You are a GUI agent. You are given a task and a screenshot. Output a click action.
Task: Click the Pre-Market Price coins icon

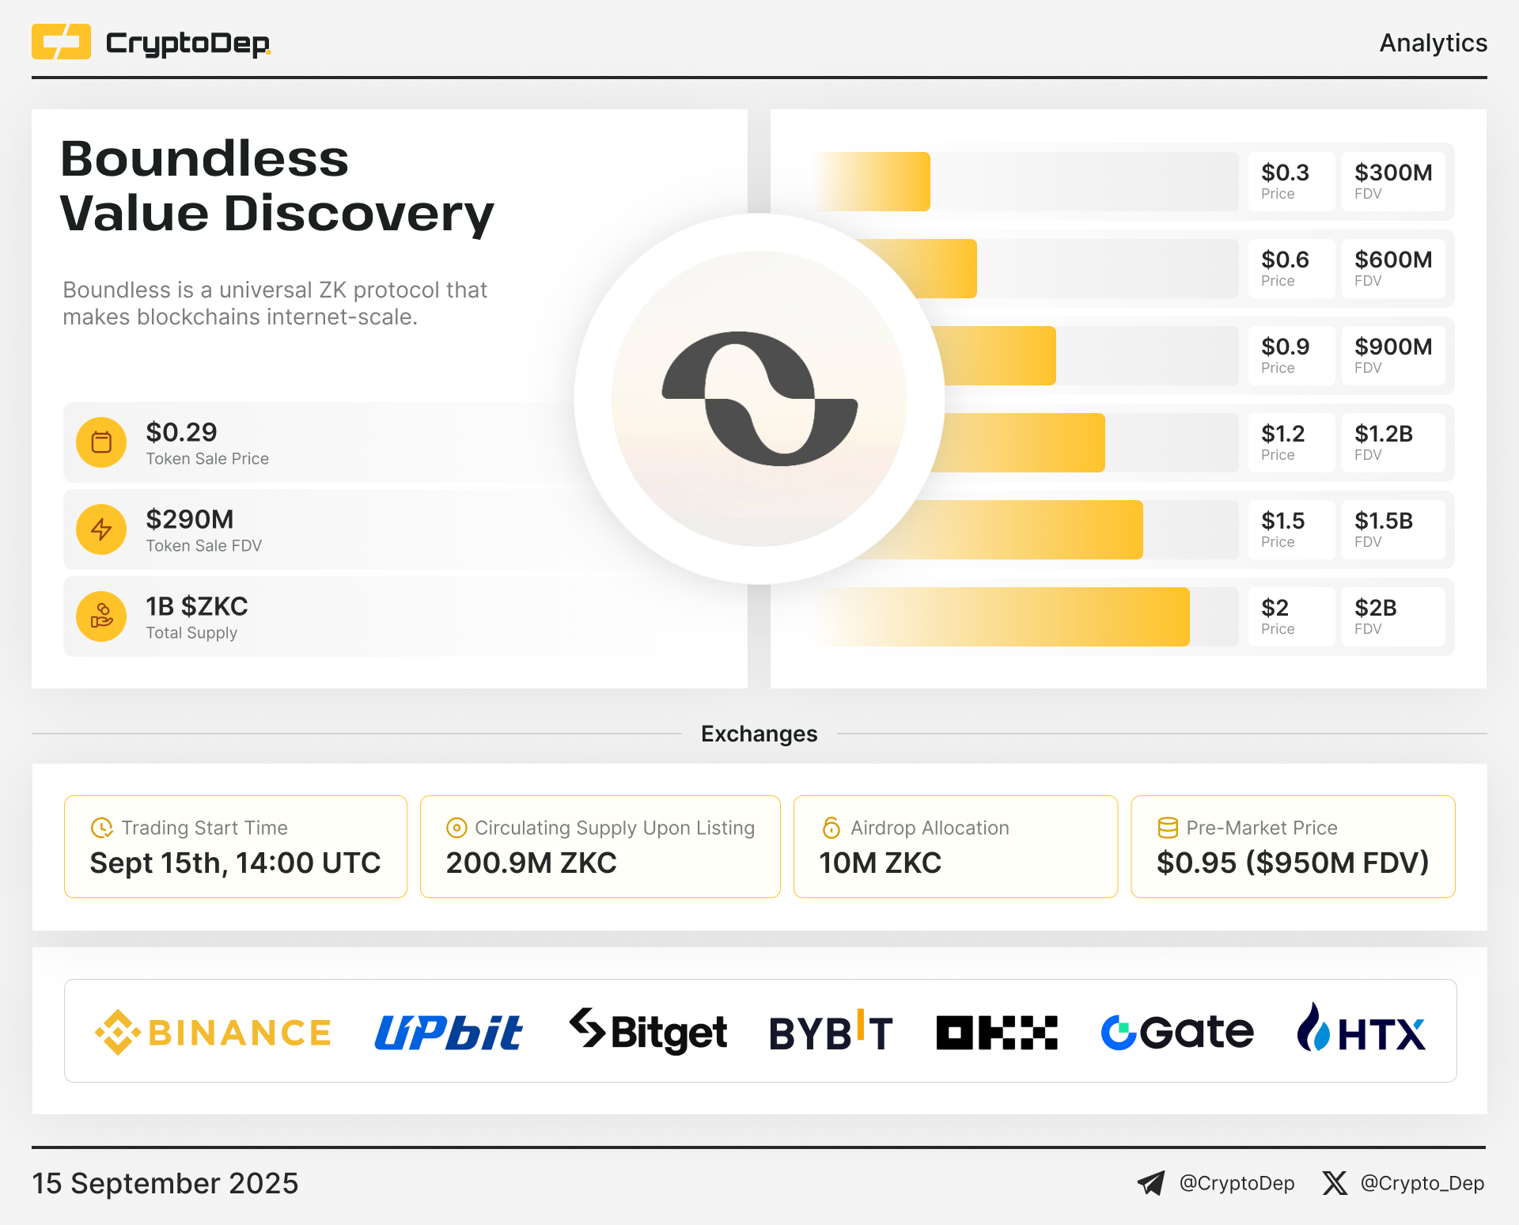tap(1168, 828)
